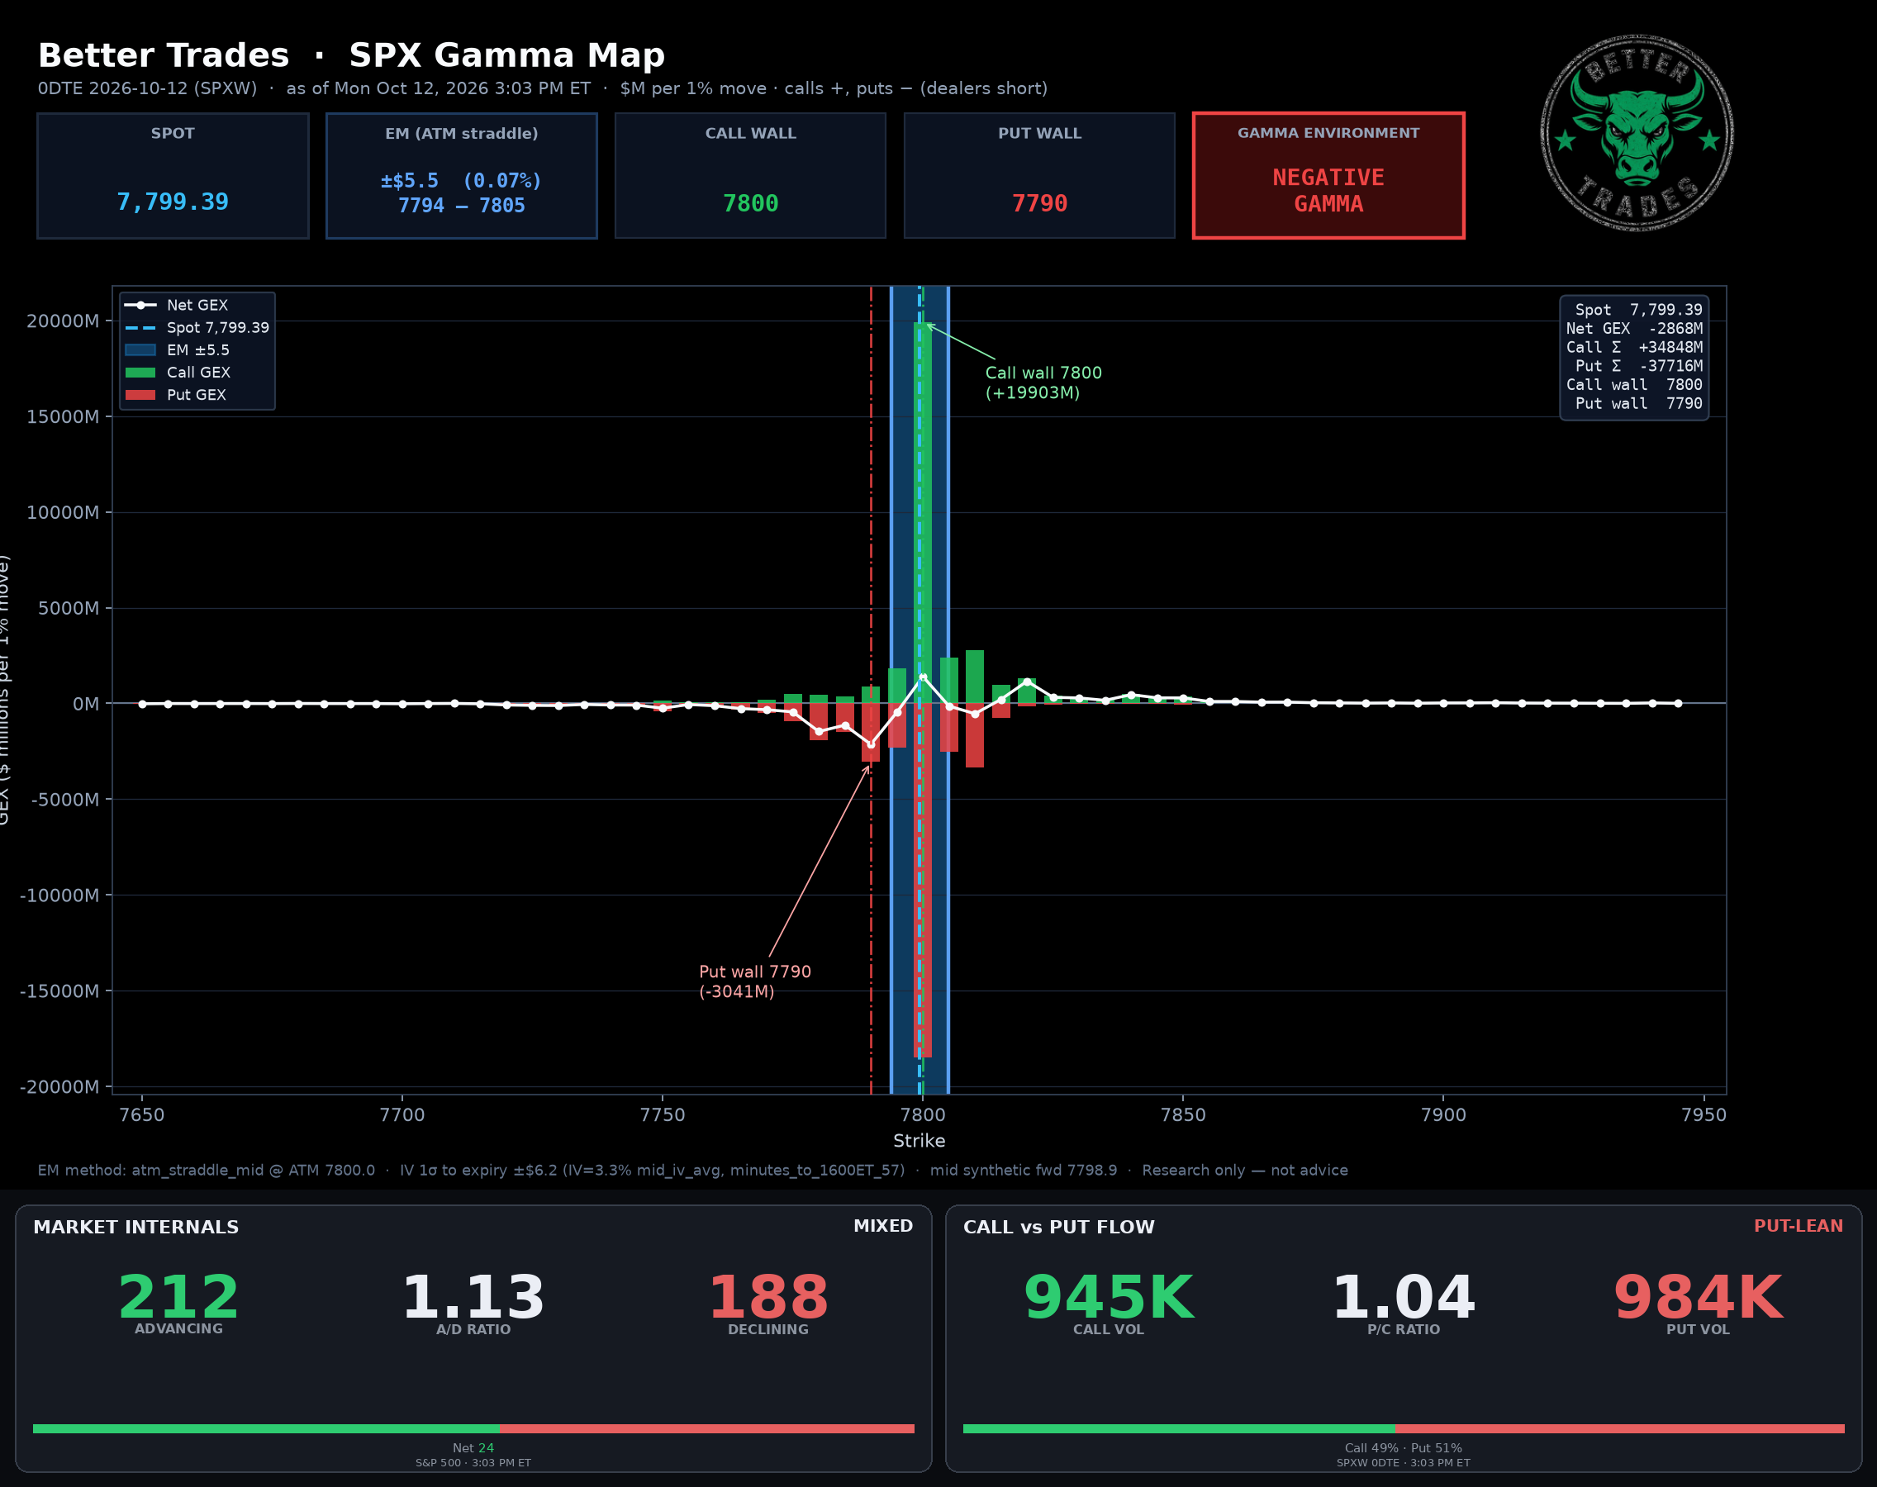Click the Spot 7,799.39 dashed legend marker

pyautogui.click(x=140, y=328)
